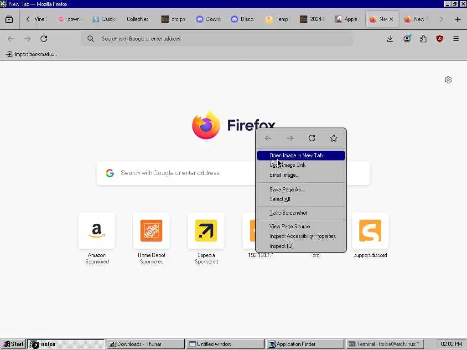Open the Start menu button

coord(13,344)
